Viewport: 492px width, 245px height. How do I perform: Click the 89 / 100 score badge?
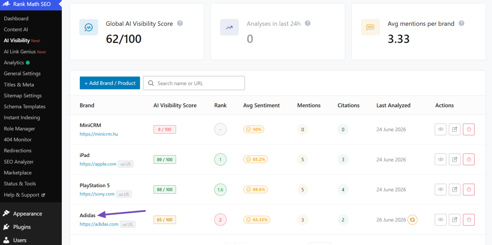165,159
